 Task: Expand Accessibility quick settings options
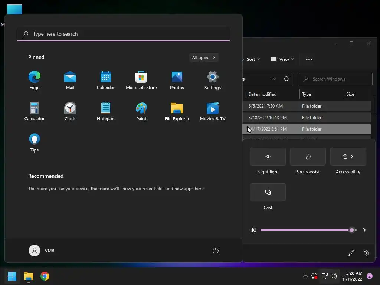click(348, 157)
